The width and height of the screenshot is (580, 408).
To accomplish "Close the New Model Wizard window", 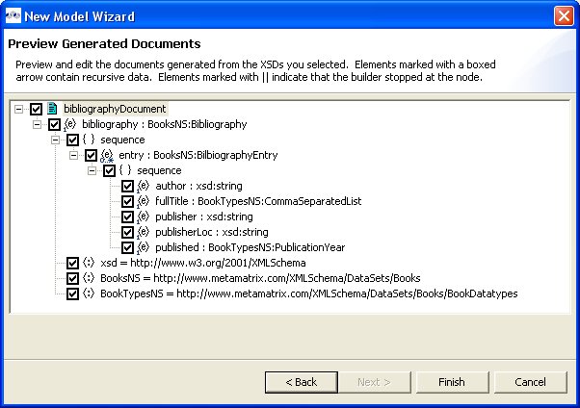I will (564, 16).
